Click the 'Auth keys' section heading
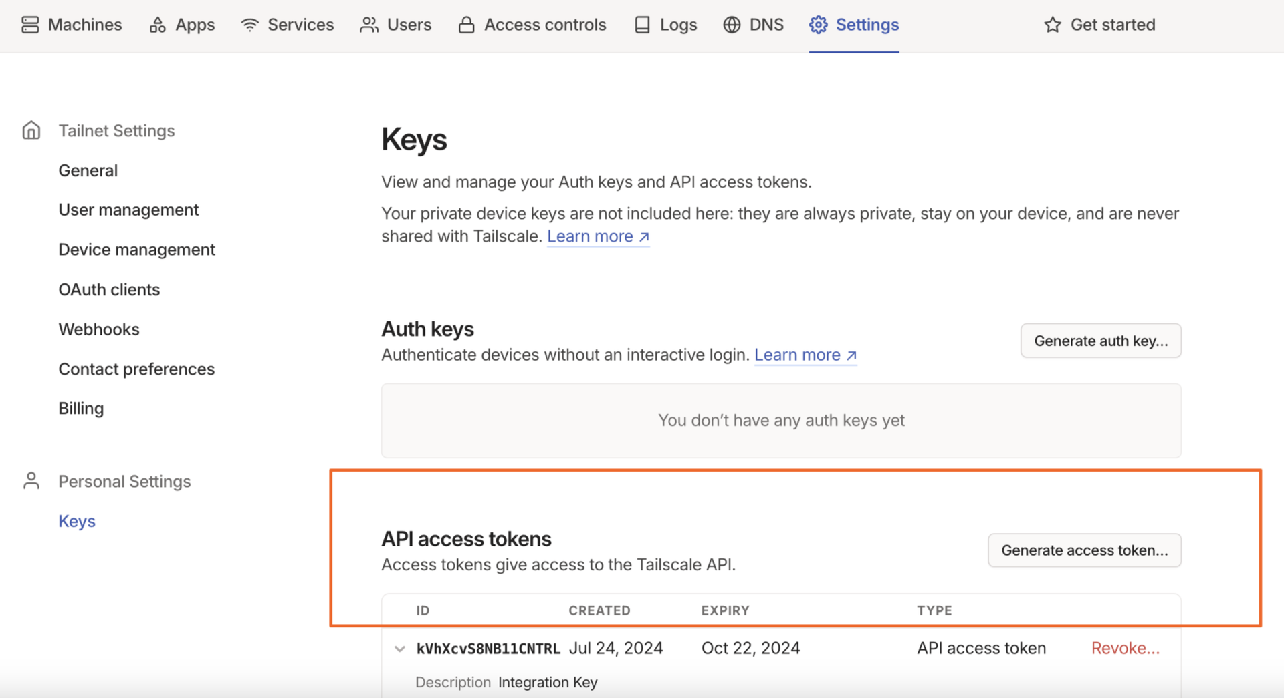This screenshot has width=1284, height=698. point(427,329)
